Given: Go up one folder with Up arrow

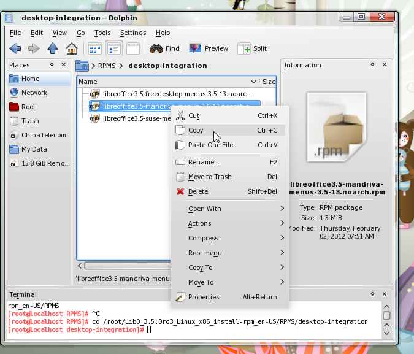Looking at the screenshot, I should (53, 48).
